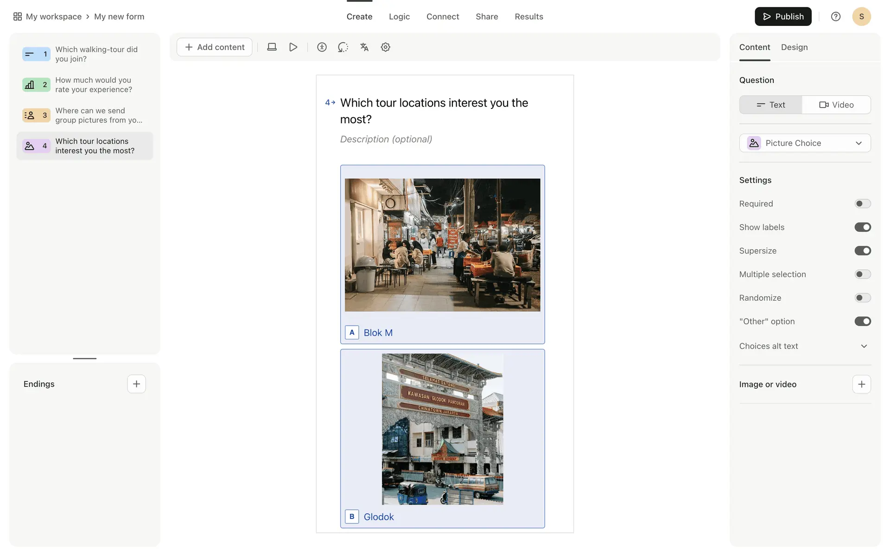Open the Logic tab

pos(399,17)
